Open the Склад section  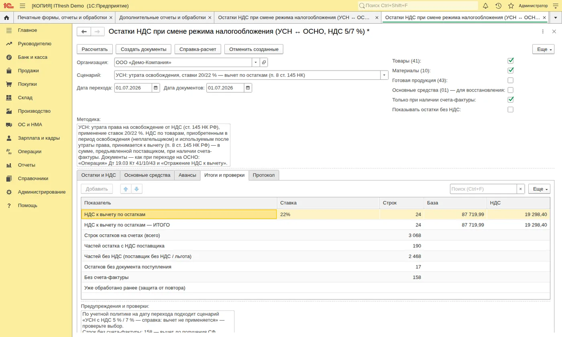25,98
